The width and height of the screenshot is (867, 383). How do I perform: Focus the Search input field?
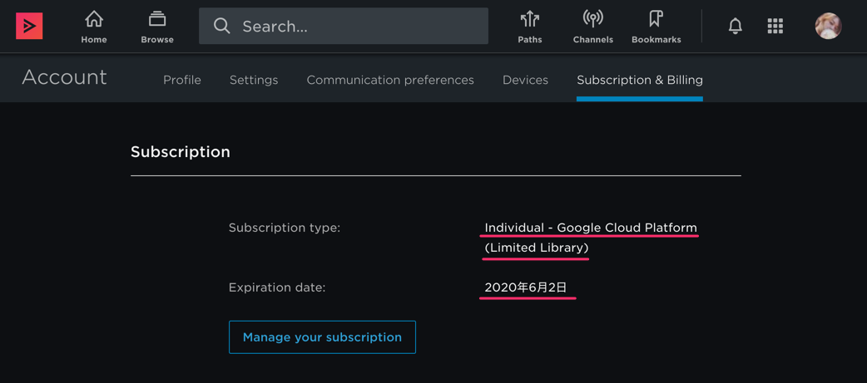pyautogui.click(x=344, y=26)
